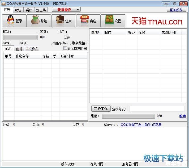Click the 服务器时间 status bar entry
The image size is (189, 168).
pyautogui.click(x=131, y=164)
